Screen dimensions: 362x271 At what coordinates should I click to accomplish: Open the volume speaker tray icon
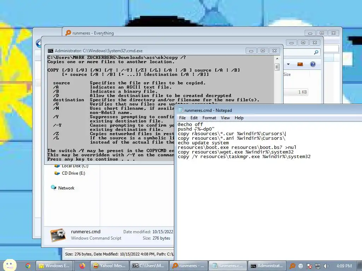click(x=326, y=266)
